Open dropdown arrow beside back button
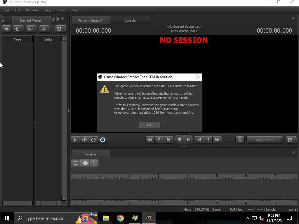Viewport: 299px width, 224px height. tap(35, 29)
